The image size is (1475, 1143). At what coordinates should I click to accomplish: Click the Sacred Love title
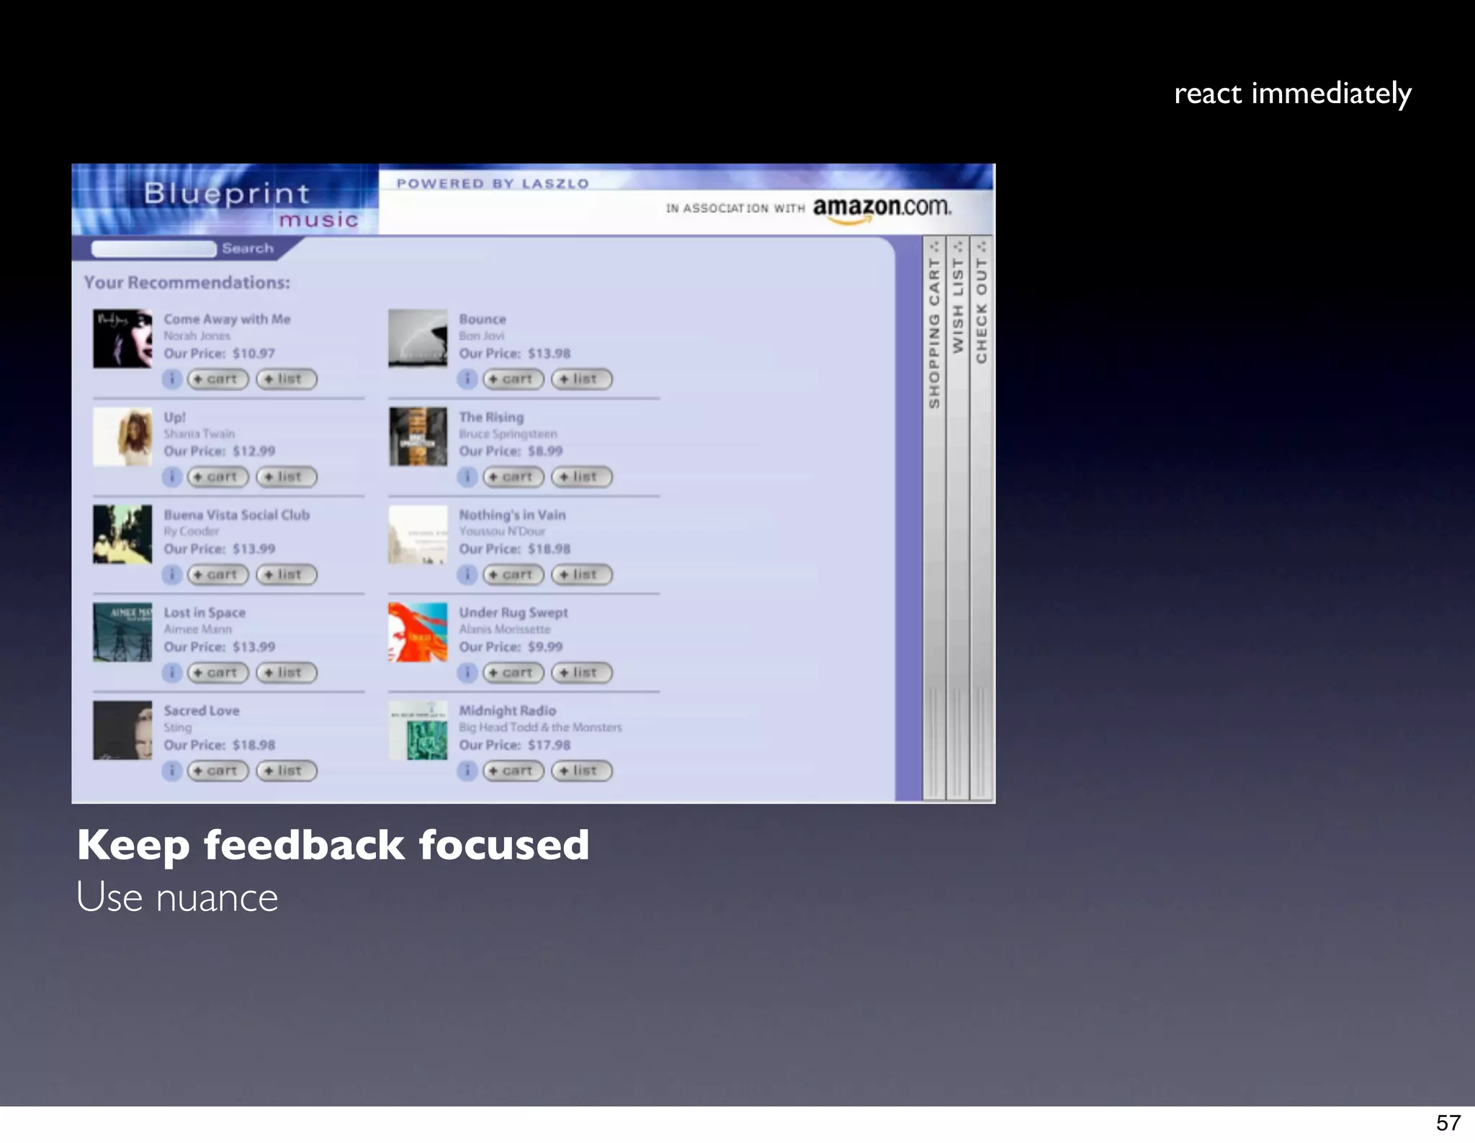[x=201, y=711]
